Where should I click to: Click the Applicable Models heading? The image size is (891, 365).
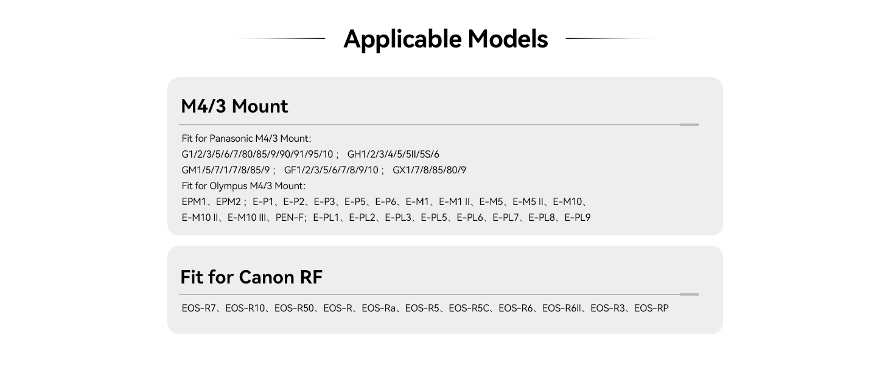pyautogui.click(x=445, y=39)
